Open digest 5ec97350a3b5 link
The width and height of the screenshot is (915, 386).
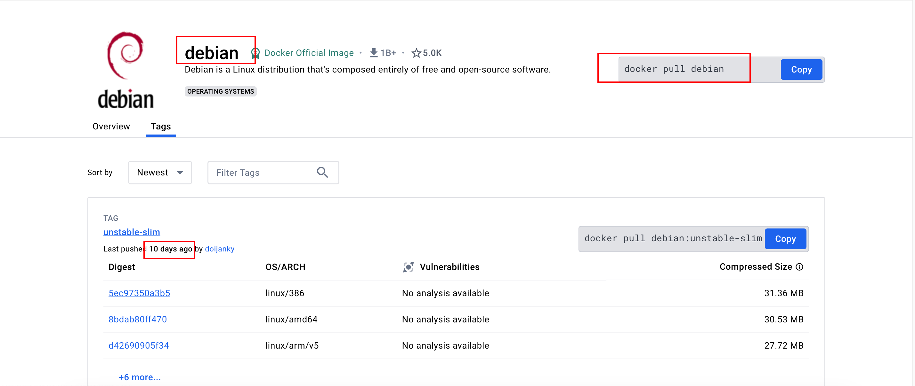139,293
